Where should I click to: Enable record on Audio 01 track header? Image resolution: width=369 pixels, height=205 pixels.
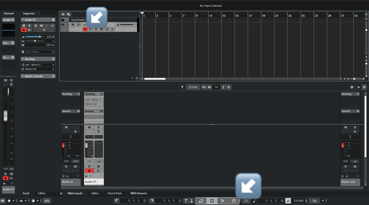(85, 29)
